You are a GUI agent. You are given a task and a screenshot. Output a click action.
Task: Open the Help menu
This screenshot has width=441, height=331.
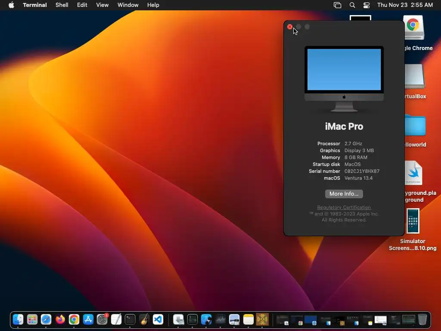pos(153,5)
